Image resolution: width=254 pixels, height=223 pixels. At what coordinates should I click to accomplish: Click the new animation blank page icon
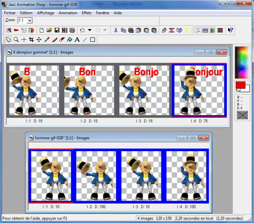click(x=41, y=30)
